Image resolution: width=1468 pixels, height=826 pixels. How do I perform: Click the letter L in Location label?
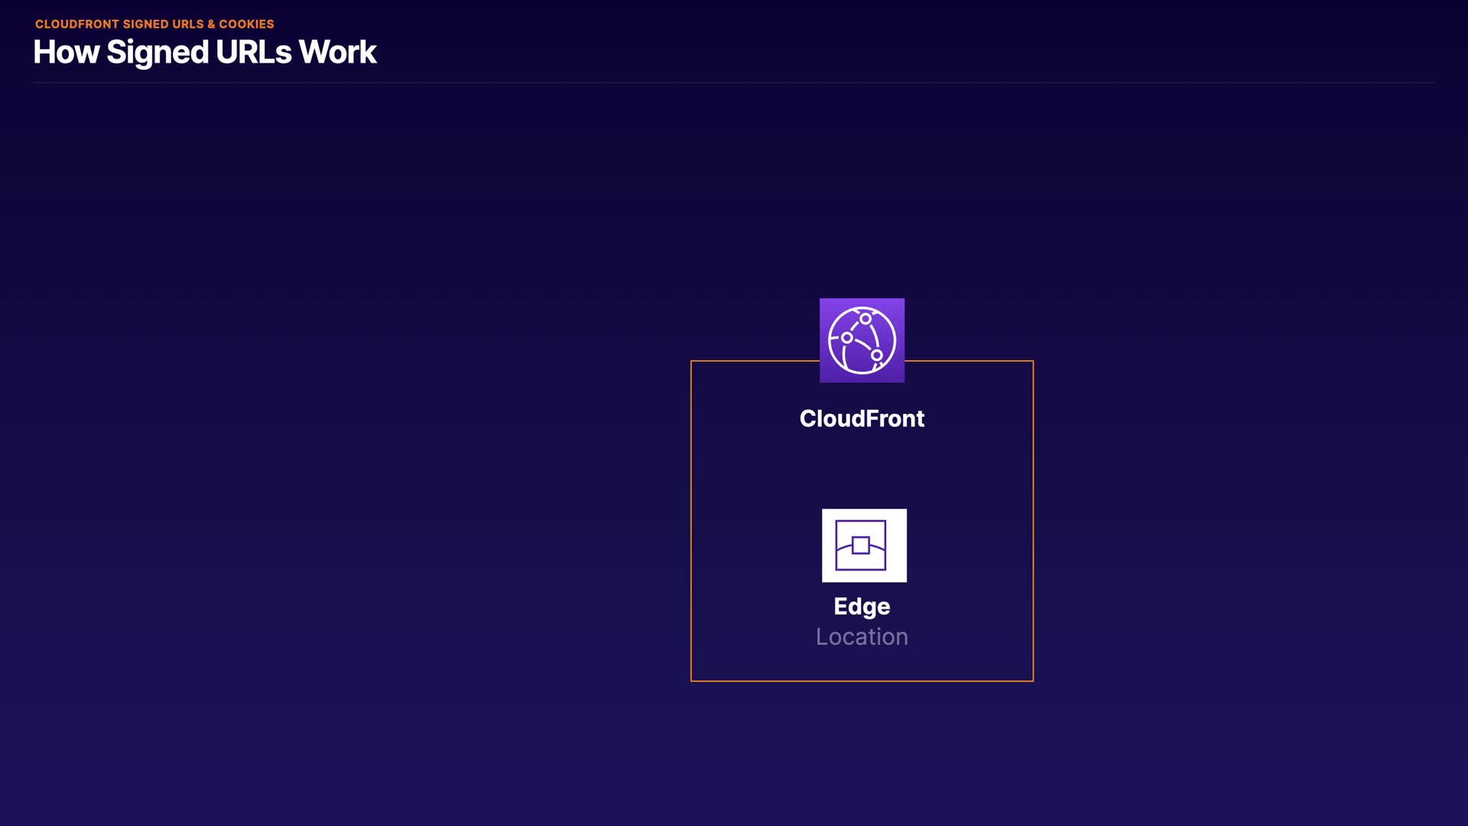pos(822,637)
